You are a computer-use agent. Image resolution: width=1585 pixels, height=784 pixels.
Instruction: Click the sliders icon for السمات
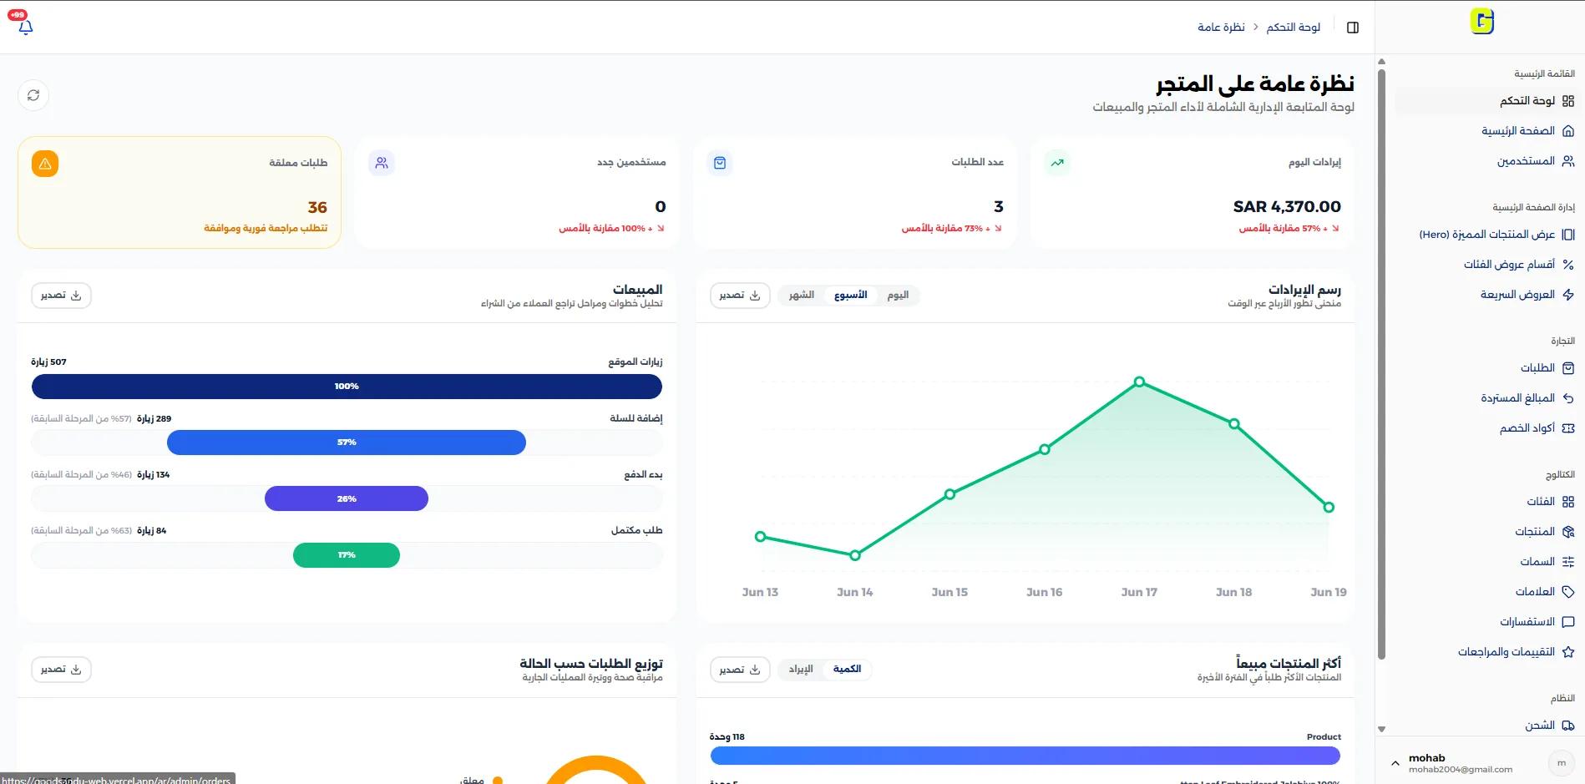(x=1568, y=562)
